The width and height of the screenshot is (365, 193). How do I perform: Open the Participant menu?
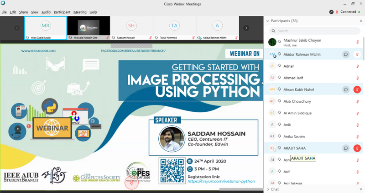(x=62, y=12)
